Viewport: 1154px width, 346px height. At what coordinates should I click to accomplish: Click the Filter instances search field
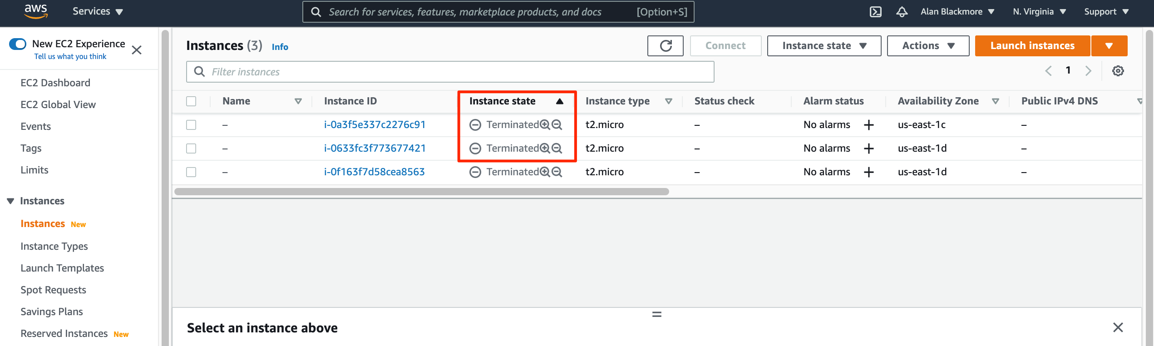449,72
